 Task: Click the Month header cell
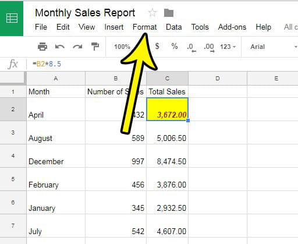tap(56, 91)
